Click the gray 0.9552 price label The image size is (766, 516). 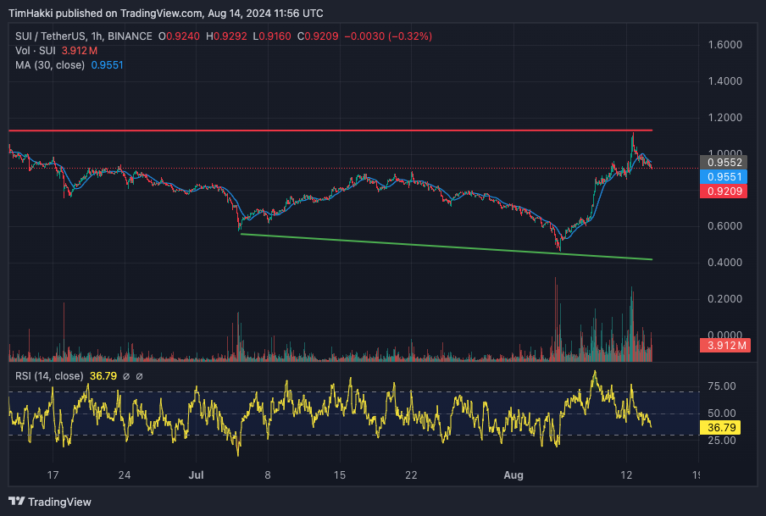click(721, 162)
